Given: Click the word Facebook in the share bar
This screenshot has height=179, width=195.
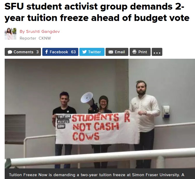Looking at the screenshot, I should (x=59, y=52).
